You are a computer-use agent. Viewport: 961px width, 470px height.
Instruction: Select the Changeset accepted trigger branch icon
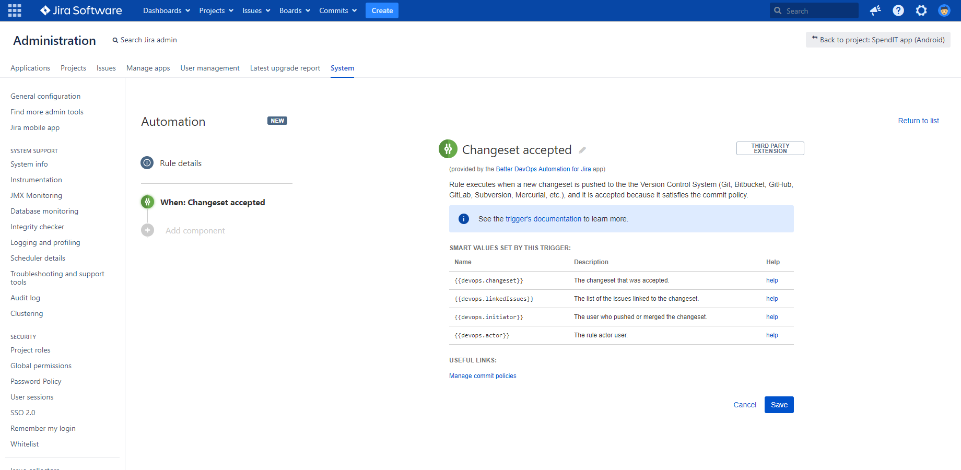pyautogui.click(x=148, y=202)
